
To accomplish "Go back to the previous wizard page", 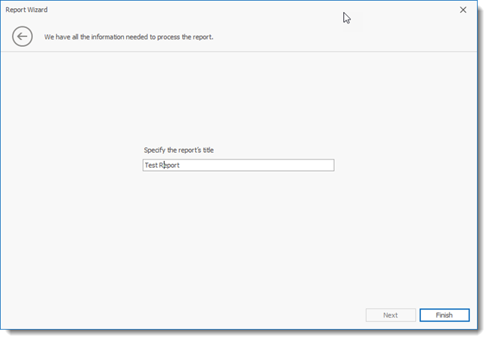I will (22, 36).
